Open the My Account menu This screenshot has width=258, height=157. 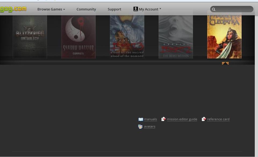pos(147,9)
